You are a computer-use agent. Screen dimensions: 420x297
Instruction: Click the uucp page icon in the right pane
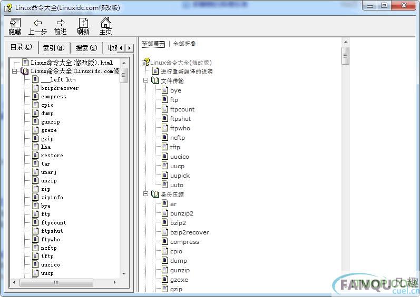165,166
